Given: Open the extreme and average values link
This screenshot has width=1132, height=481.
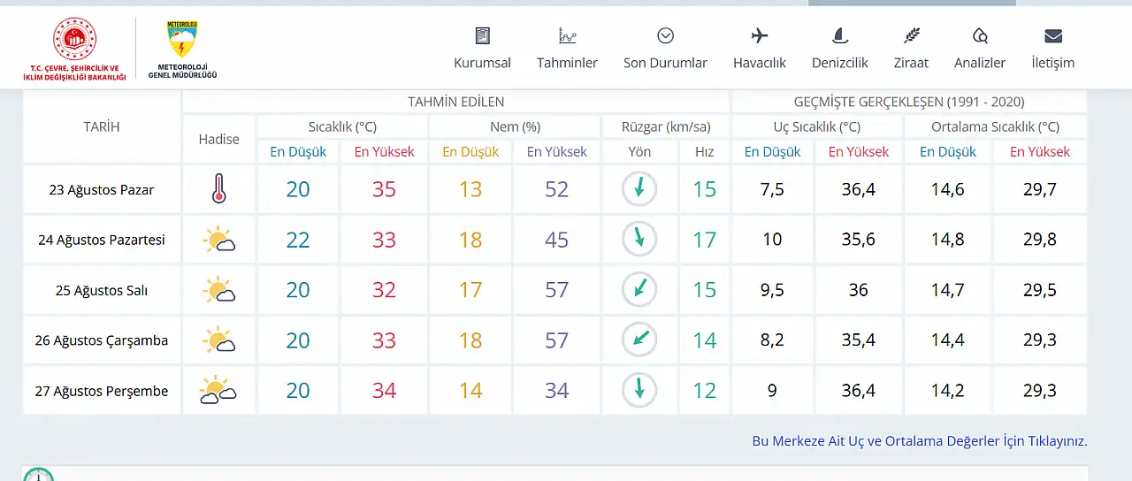Looking at the screenshot, I should coord(920,440).
